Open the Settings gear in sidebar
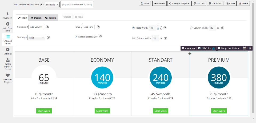Image resolution: width=256 pixels, height=123 pixels. coord(8,50)
